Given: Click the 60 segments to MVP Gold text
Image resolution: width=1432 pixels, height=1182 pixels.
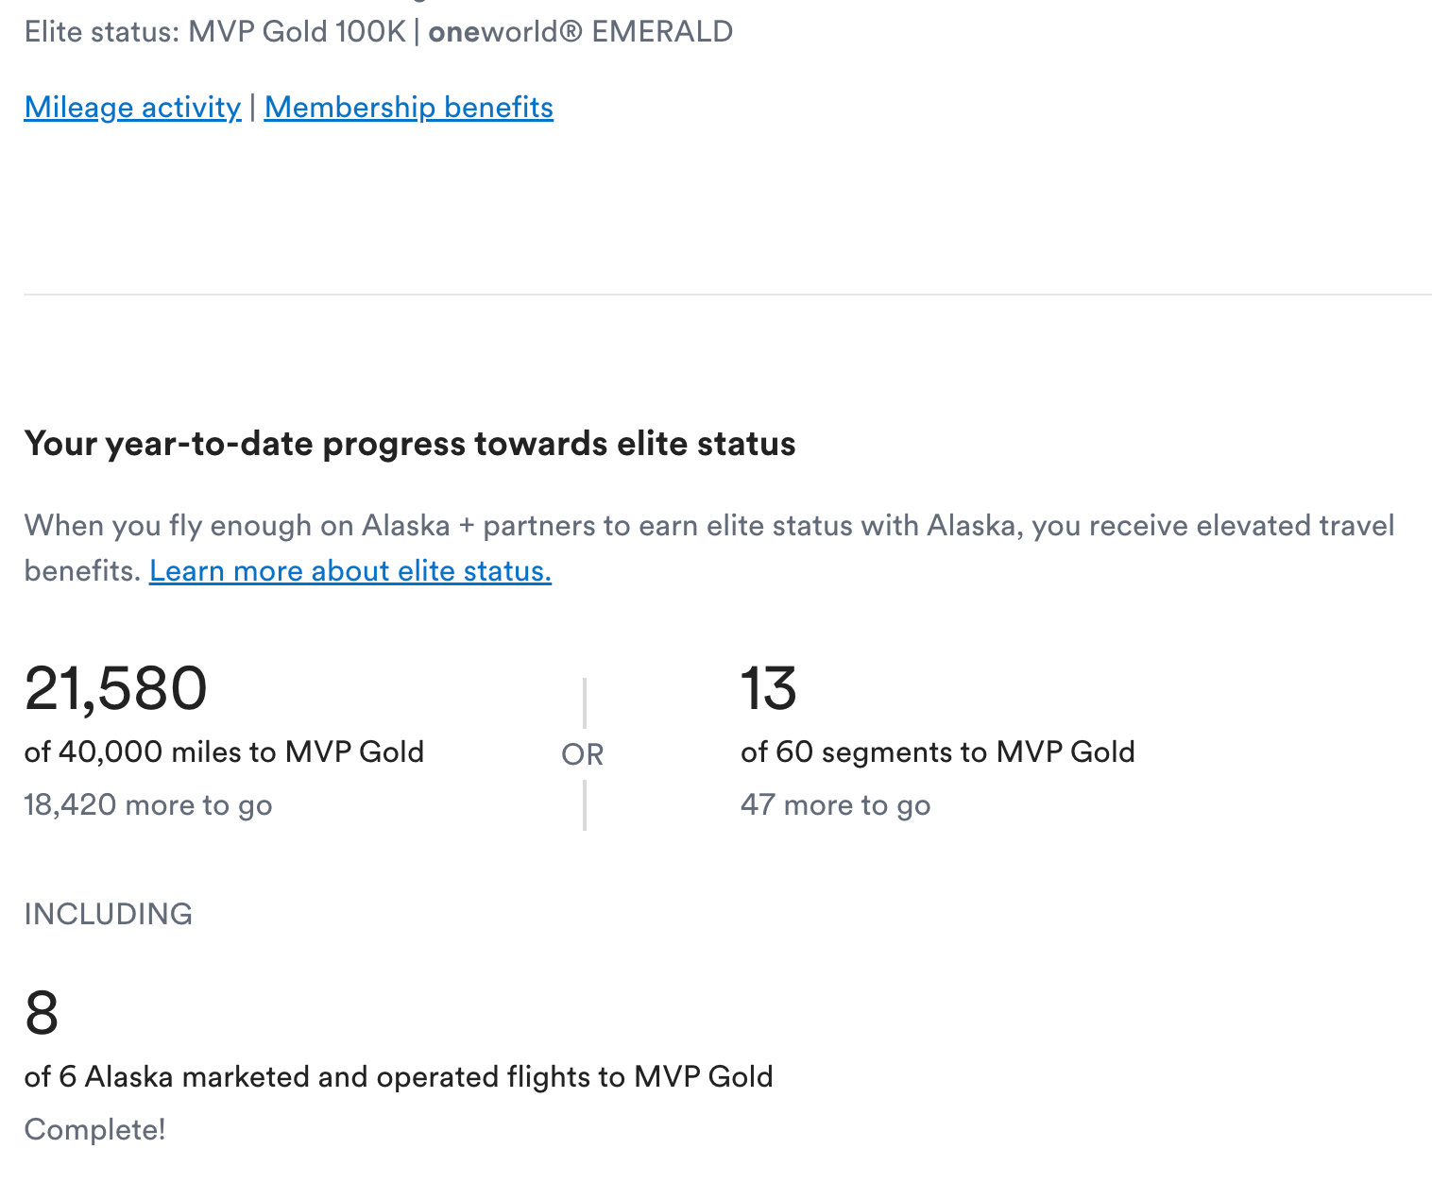Looking at the screenshot, I should 937,751.
